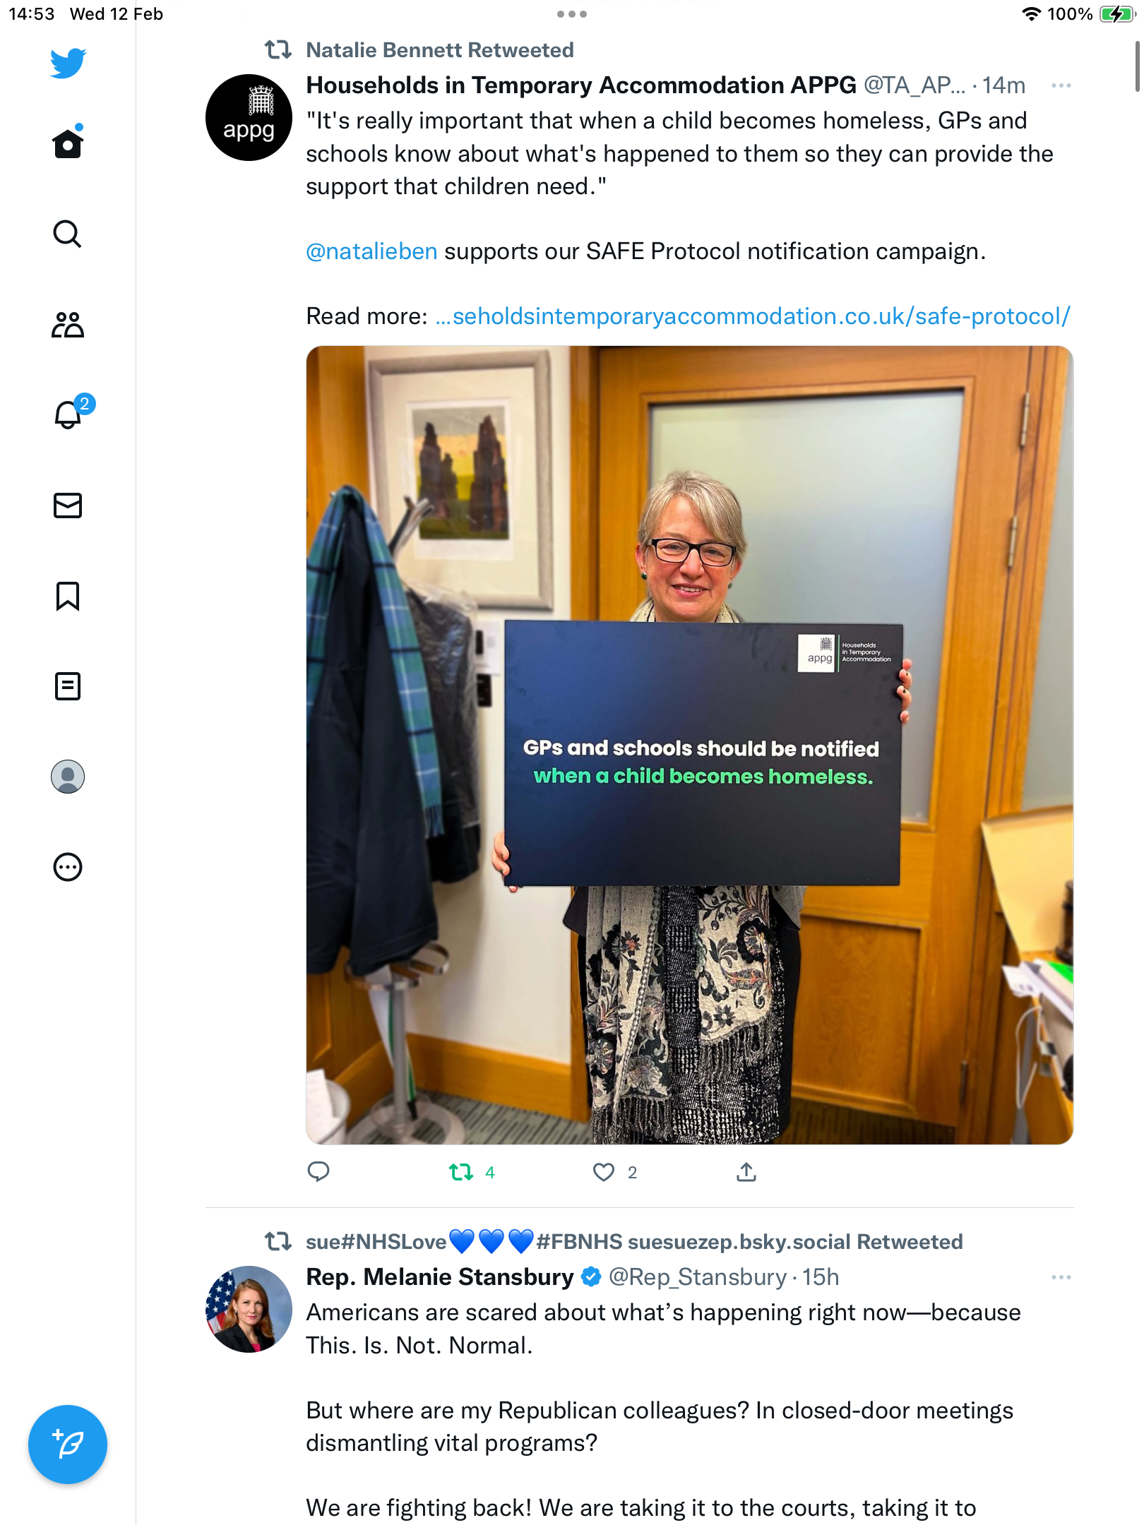The height and width of the screenshot is (1525, 1144).
Task: Open the photo of woman holding sign
Action: (690, 745)
